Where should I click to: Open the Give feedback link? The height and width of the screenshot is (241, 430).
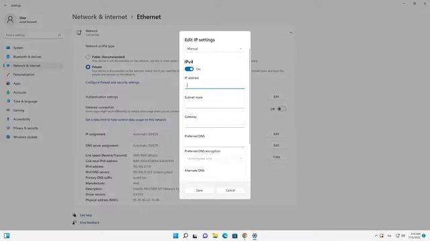89,222
